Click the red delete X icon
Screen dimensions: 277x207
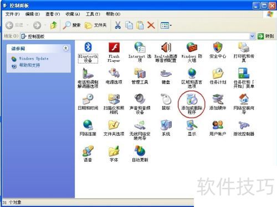(x=151, y=25)
